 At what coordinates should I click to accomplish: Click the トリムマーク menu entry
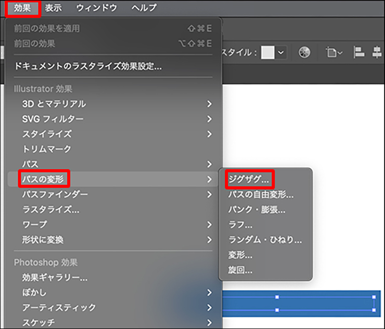(47, 149)
